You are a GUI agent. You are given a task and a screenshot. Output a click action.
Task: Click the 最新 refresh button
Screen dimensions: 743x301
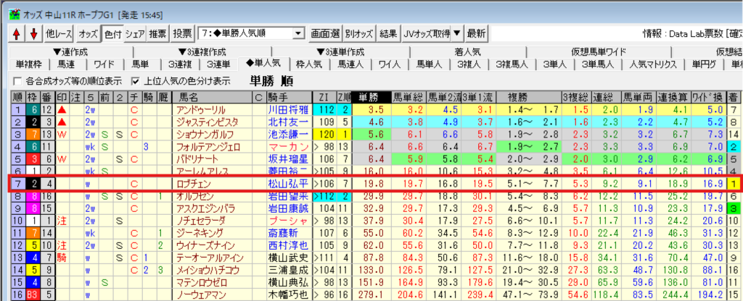point(476,33)
